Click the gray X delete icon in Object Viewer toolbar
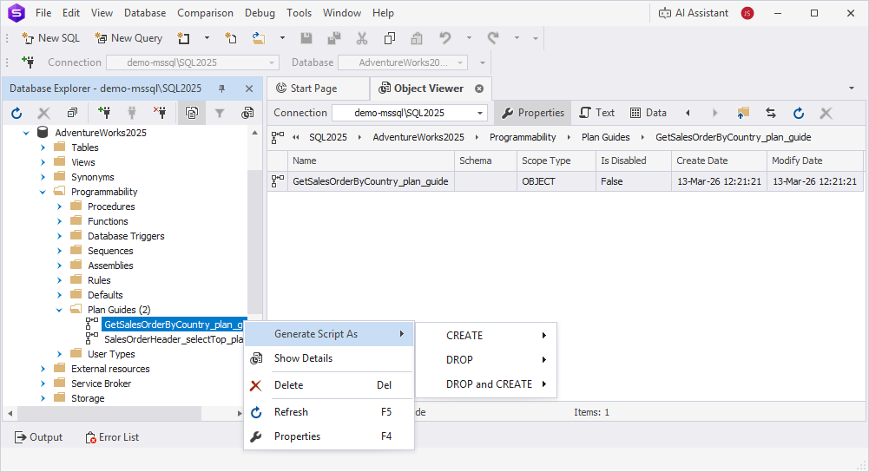Viewport: 869px width, 472px height. [x=826, y=113]
